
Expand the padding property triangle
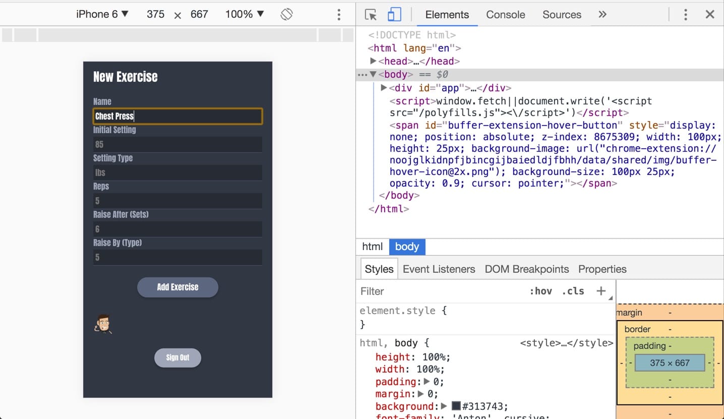[x=427, y=382]
